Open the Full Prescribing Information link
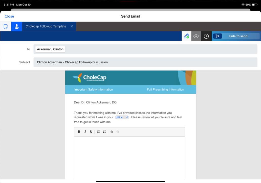This screenshot has width=261, height=183. pyautogui.click(x=165, y=90)
